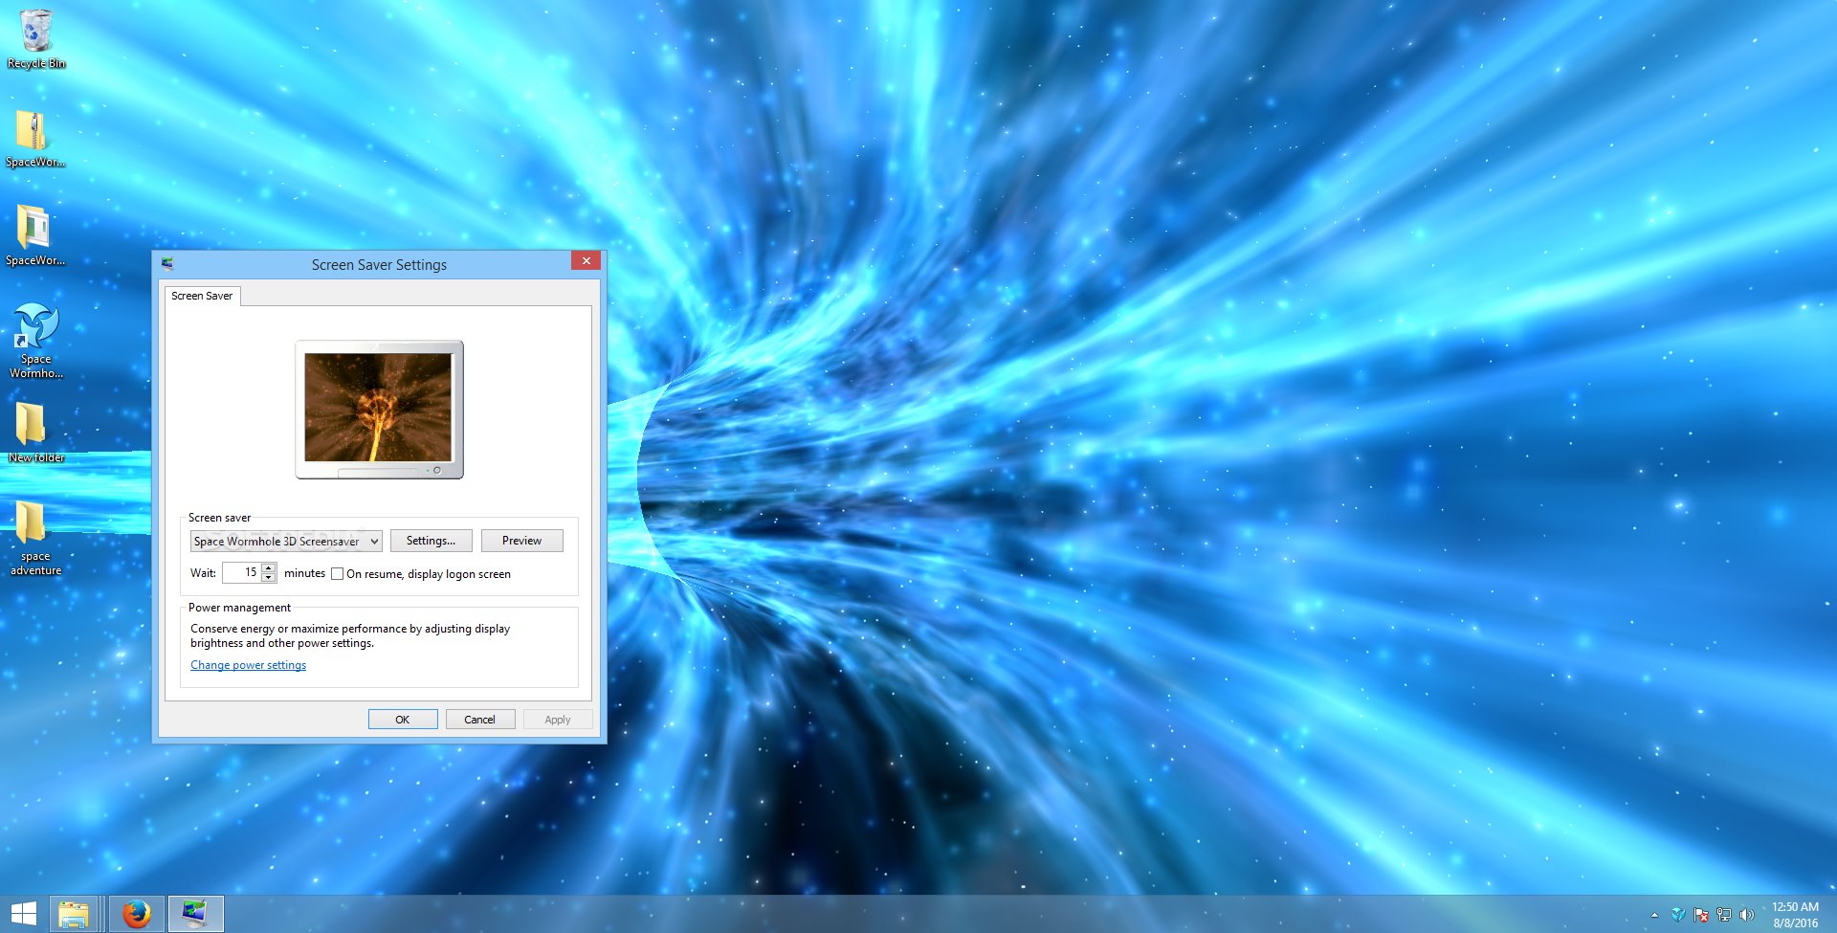Image resolution: width=1837 pixels, height=933 pixels.
Task: Select the New folder desktop icon
Action: [x=35, y=432]
